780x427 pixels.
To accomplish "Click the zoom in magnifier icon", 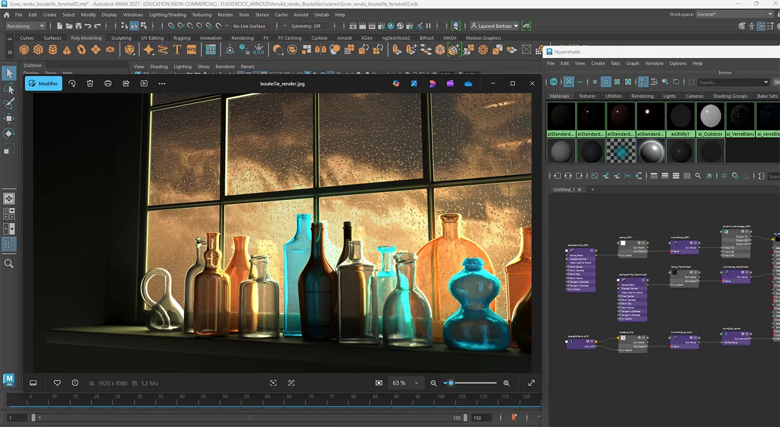I will click(506, 383).
